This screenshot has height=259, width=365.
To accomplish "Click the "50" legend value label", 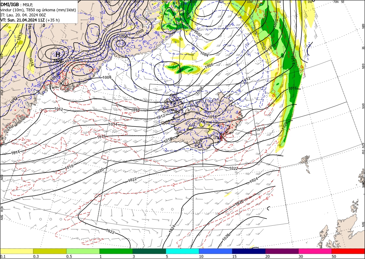I will pyautogui.click(x=334, y=256).
